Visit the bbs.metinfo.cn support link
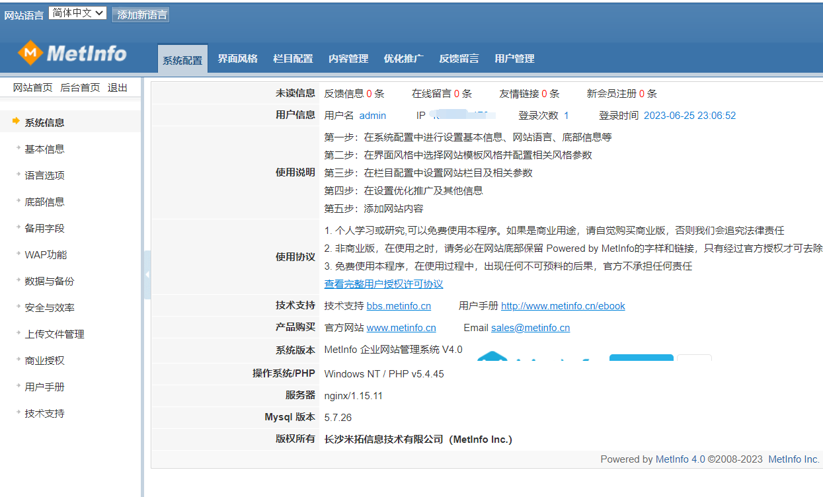The height and width of the screenshot is (497, 823). pyautogui.click(x=399, y=306)
